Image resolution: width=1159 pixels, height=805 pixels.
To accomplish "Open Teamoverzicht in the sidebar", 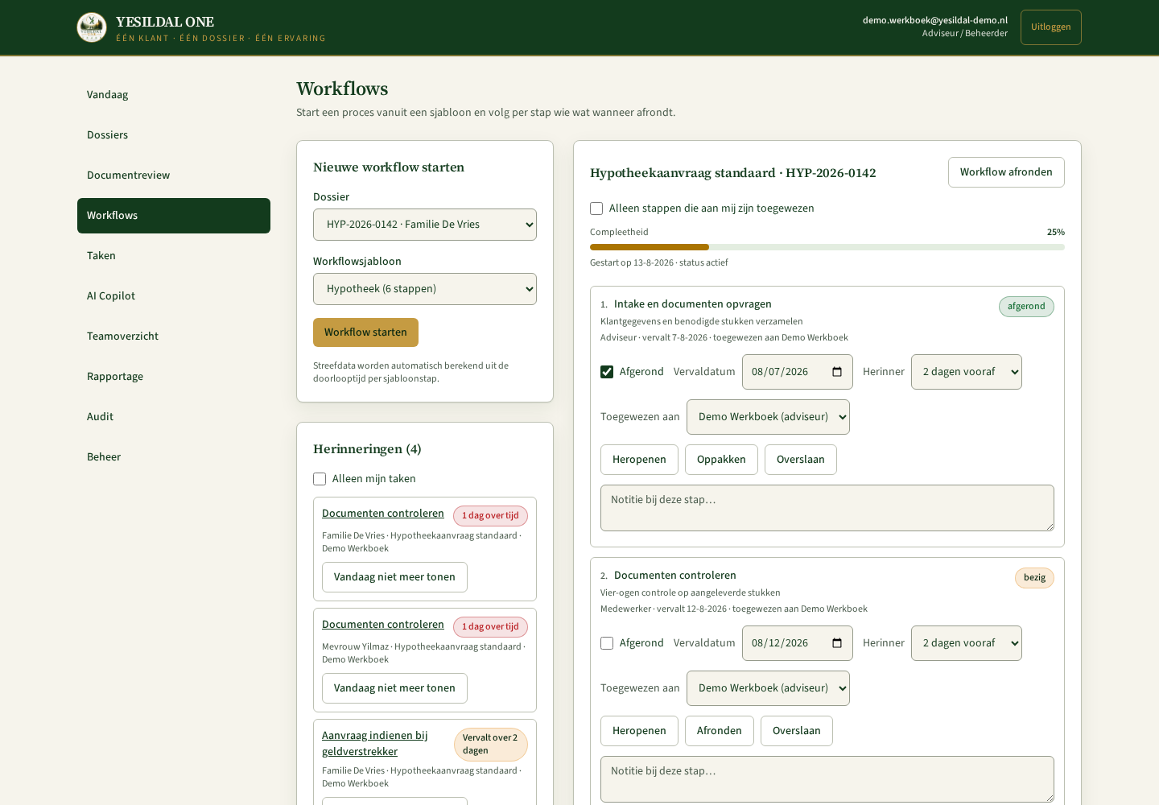I will [x=174, y=336].
